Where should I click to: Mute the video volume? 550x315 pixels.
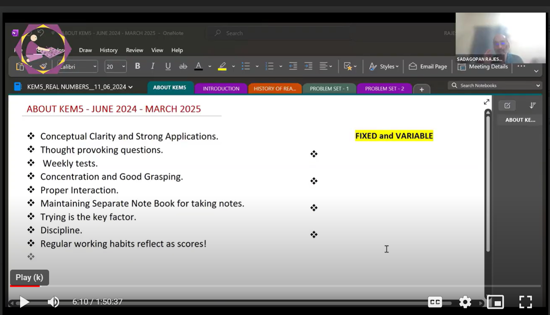(53, 302)
